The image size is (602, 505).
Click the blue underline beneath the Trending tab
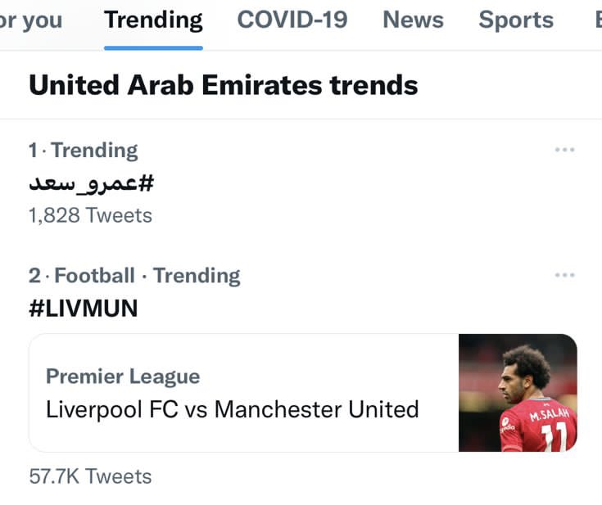coord(153,47)
